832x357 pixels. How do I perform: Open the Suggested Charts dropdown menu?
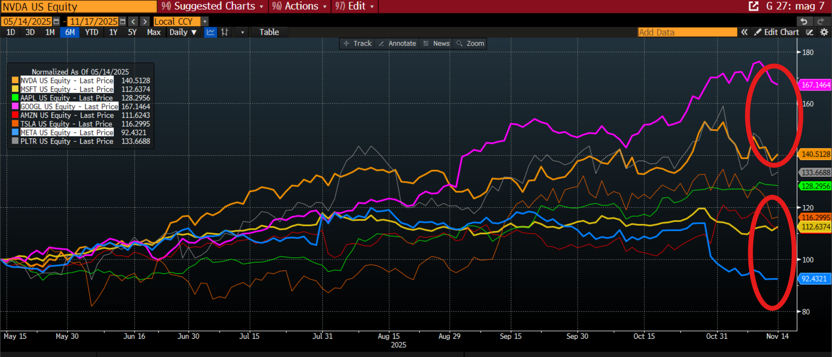[x=212, y=6]
